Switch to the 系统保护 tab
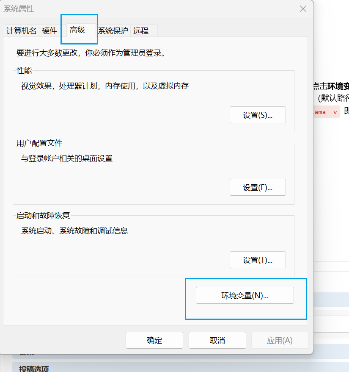The image size is (349, 372). (113, 31)
